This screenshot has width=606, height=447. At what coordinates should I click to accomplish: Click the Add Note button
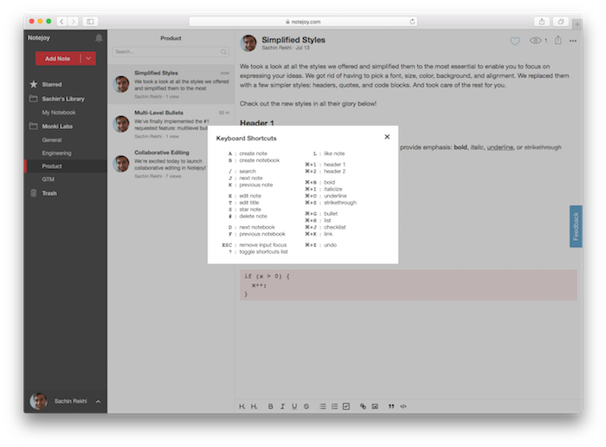pyautogui.click(x=58, y=58)
